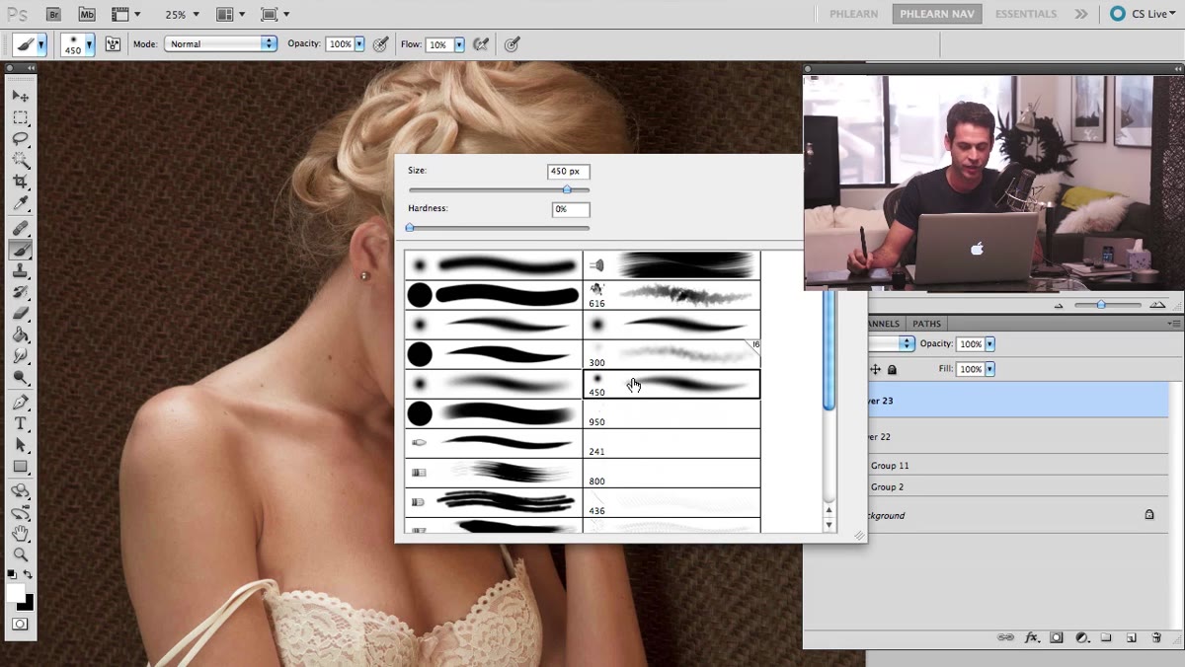Select the Path Selection tool
This screenshot has height=667, width=1185.
click(20, 446)
